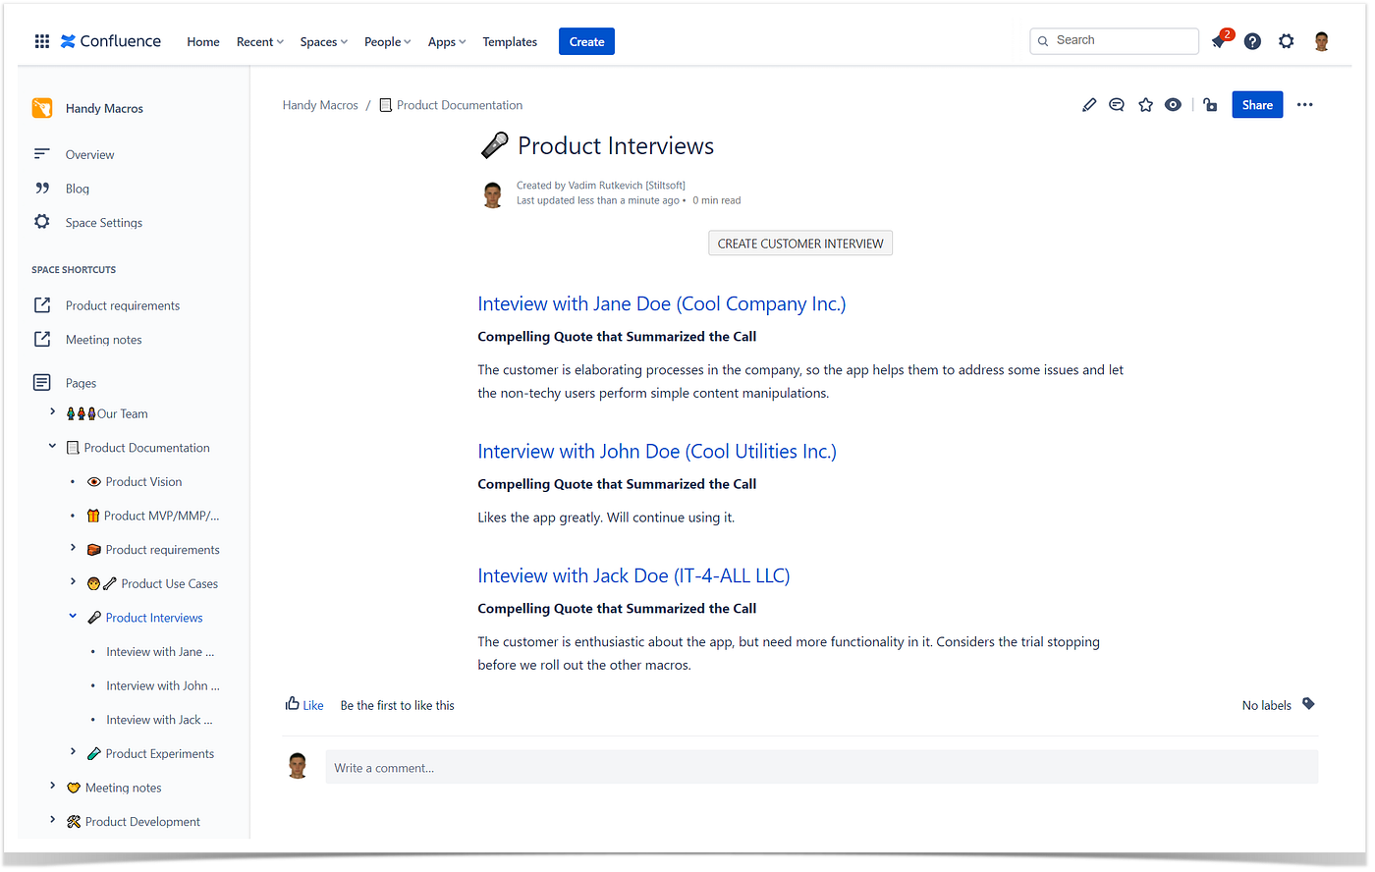Click the Like text link
Viewport: 1375px width, 872px height.
[x=313, y=705]
